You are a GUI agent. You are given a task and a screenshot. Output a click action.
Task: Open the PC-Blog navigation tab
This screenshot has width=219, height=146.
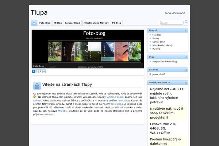[117, 23]
